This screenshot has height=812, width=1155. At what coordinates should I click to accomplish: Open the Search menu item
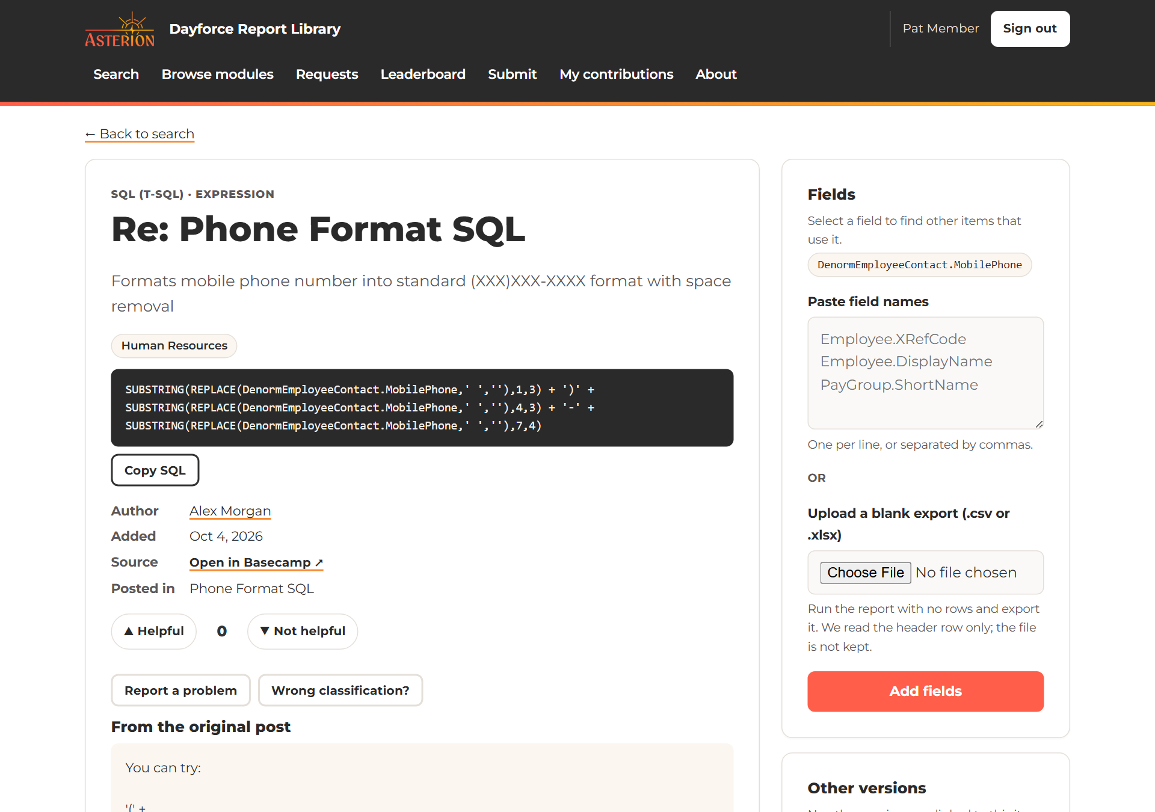pyautogui.click(x=116, y=74)
